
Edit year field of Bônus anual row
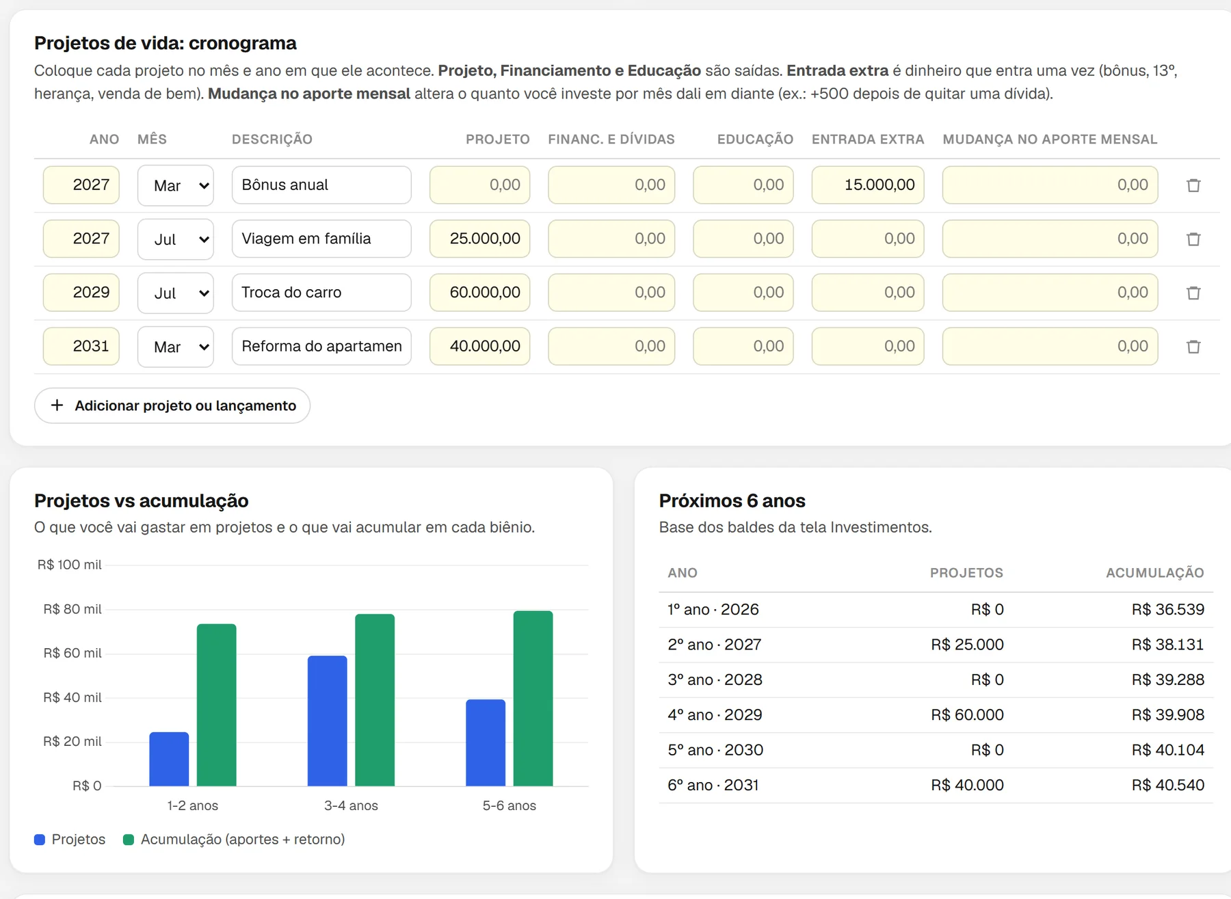point(81,185)
